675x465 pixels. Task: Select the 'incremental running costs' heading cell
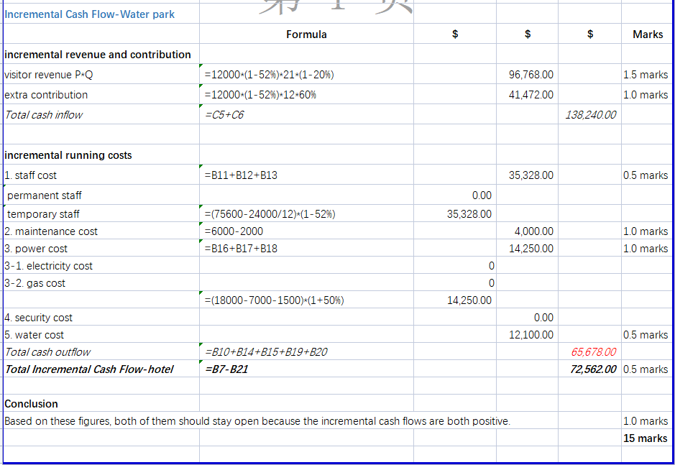68,155
